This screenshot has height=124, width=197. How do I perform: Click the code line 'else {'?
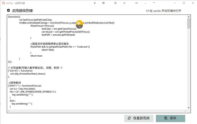13,101
